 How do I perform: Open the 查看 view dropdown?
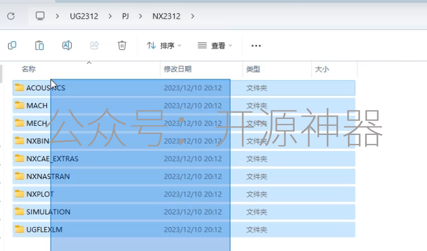click(x=215, y=46)
